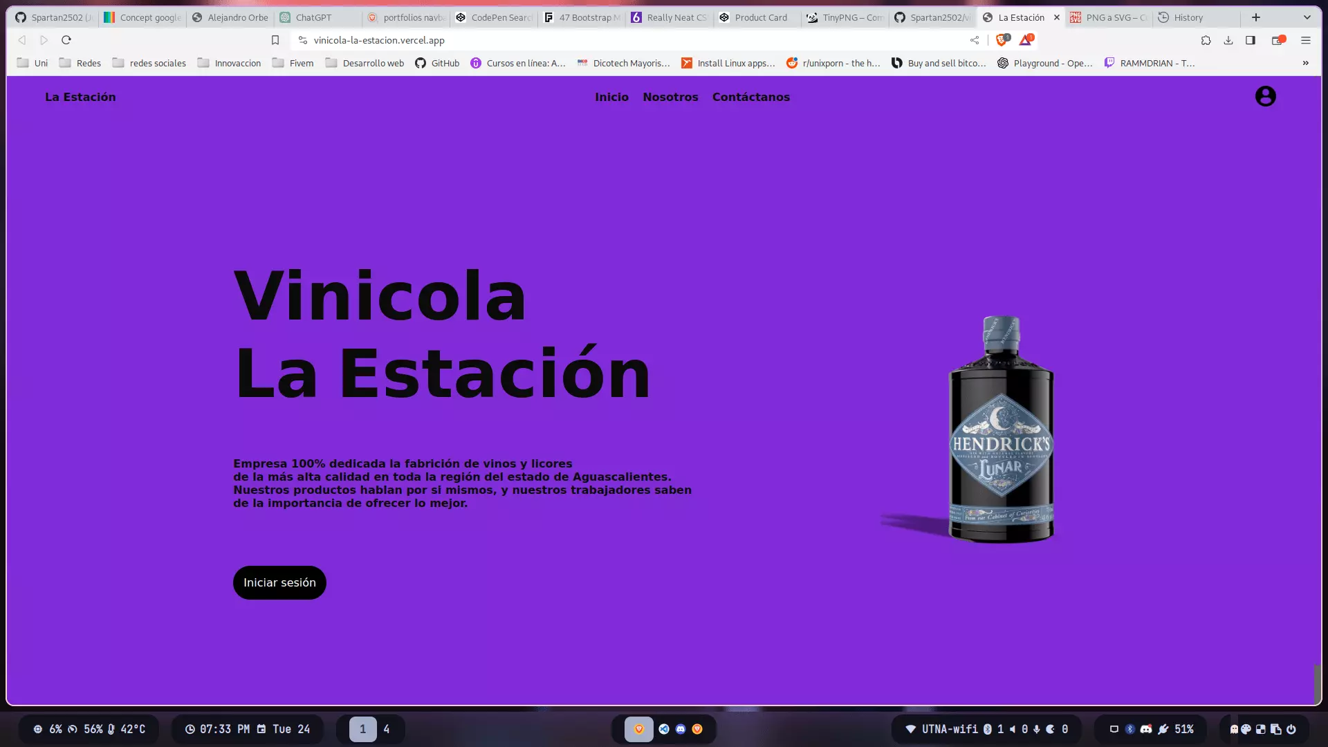1328x747 pixels.
Task: Show hidden bookmarks with double chevron
Action: coord(1306,63)
